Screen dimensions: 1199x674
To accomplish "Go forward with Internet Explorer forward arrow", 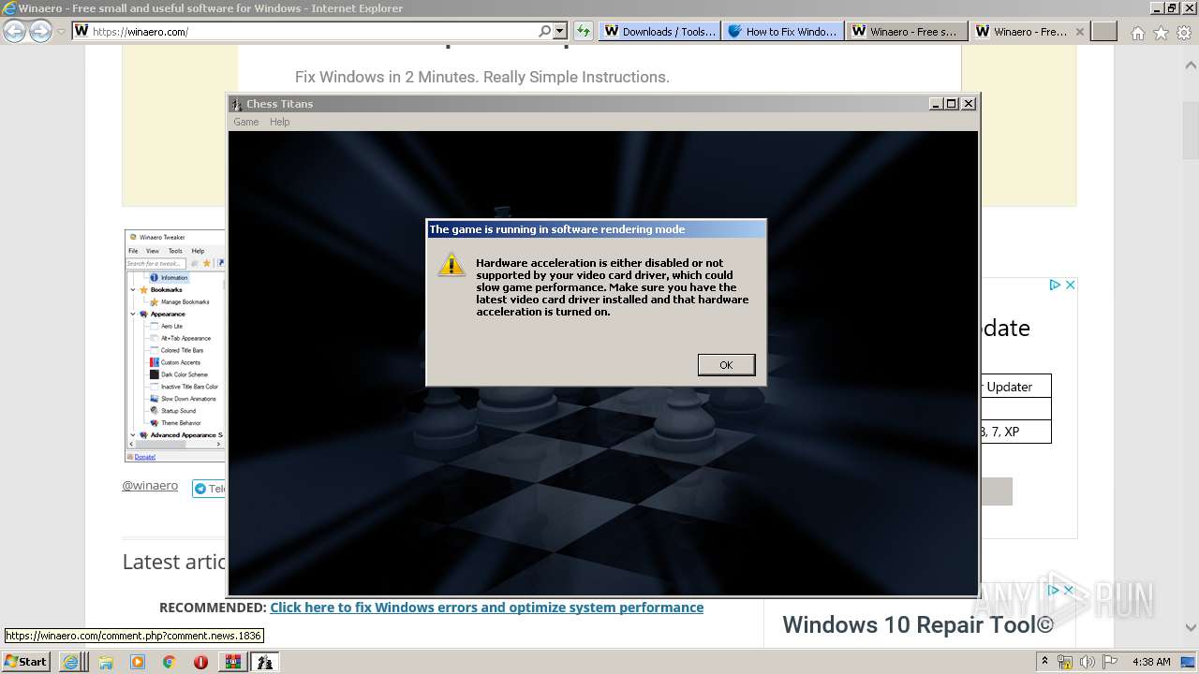I will [40, 31].
